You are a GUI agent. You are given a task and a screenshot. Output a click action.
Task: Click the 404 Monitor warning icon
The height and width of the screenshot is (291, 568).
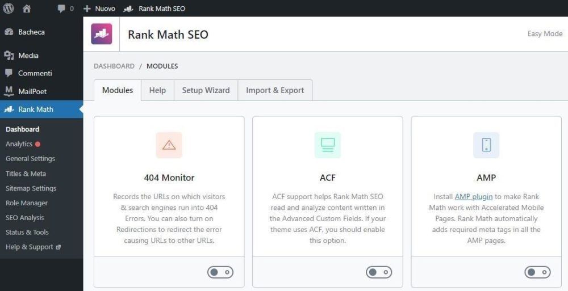click(169, 145)
